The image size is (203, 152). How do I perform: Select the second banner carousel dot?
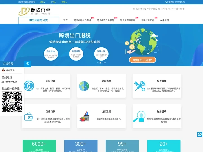click(x=100, y=62)
